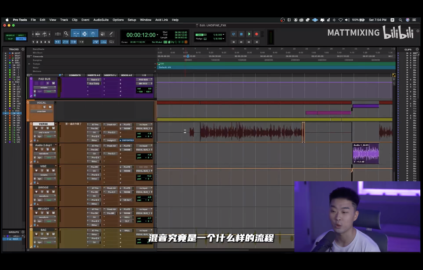Click horizontal zoom waveform icon

38,34
